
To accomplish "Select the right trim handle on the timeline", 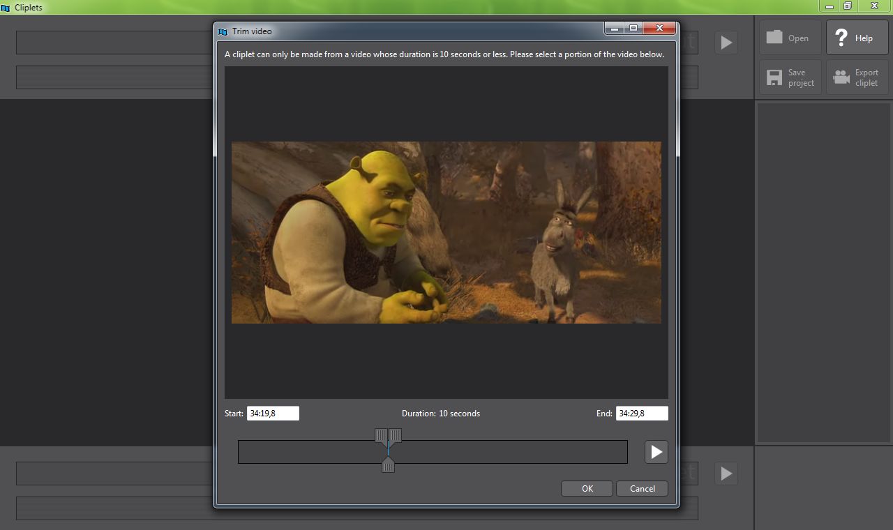I will coord(395,436).
